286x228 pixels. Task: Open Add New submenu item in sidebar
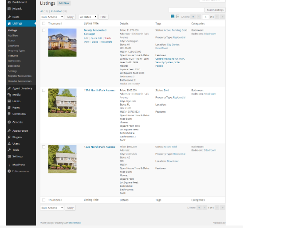click(x=13, y=36)
